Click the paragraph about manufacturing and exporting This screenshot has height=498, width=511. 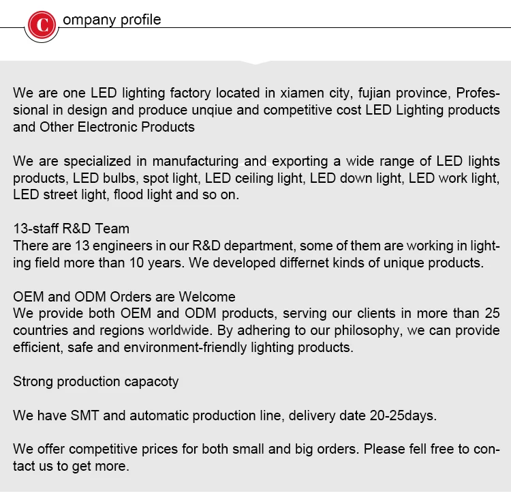[256, 178]
